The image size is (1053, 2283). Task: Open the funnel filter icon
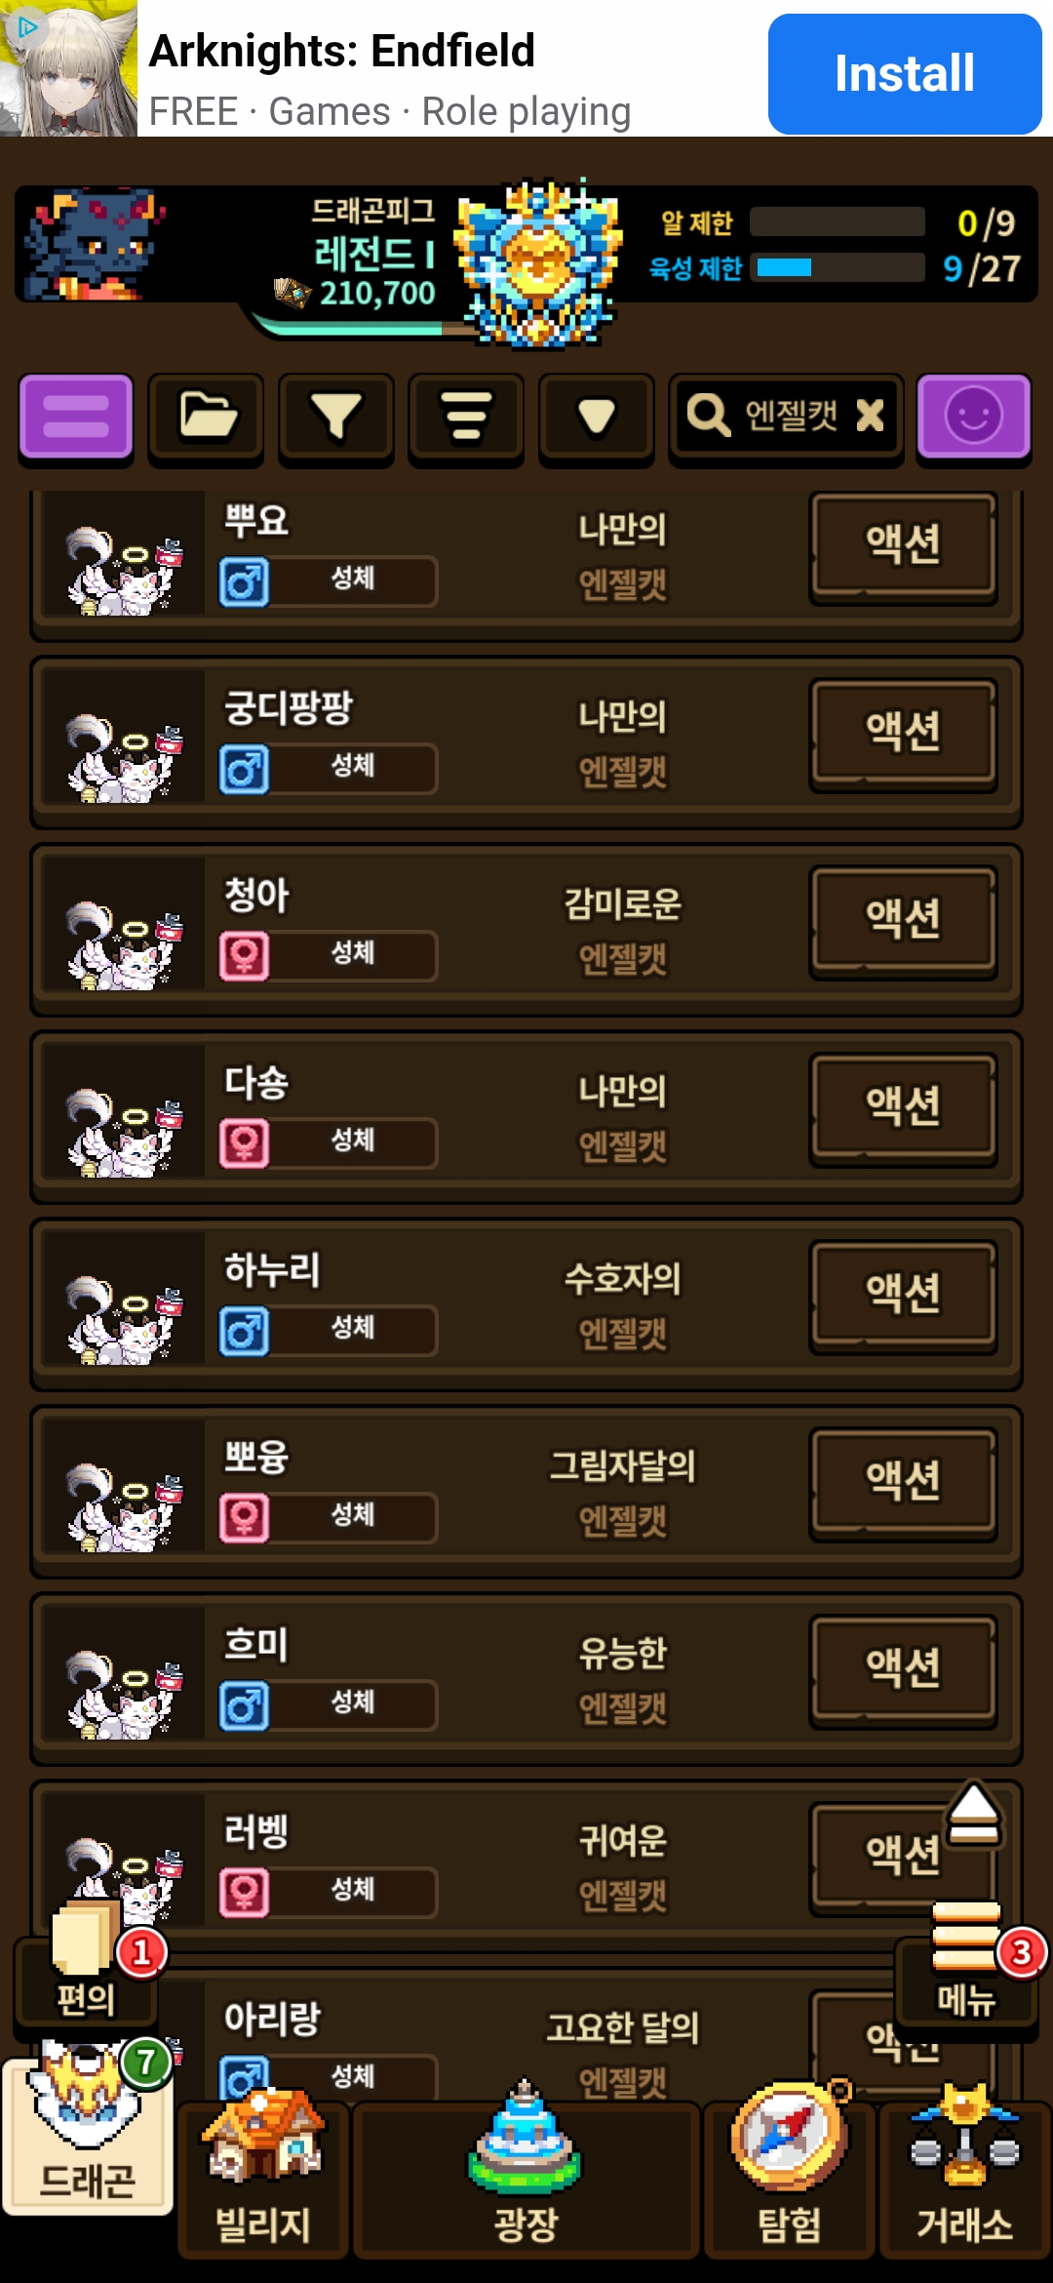[336, 418]
